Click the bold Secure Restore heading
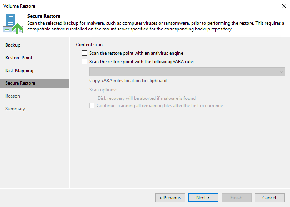Viewport: 290px width, 207px height. point(44,16)
